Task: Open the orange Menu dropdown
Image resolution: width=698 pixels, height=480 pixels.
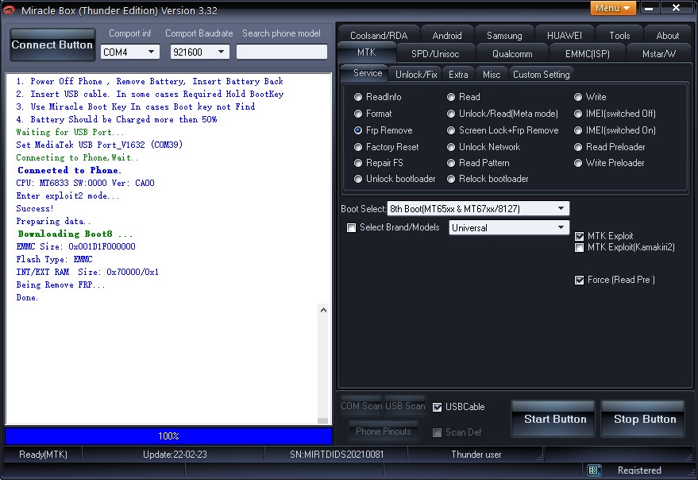Action: point(613,8)
